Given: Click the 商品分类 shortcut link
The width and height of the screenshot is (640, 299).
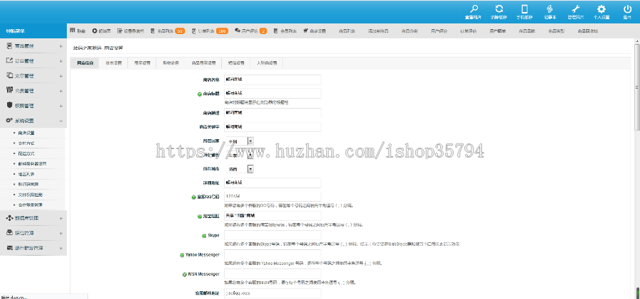Looking at the screenshot, I should (x=410, y=31).
